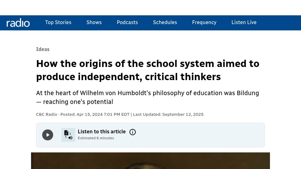
Task: Select Frequency in navigation bar
Action: 204,23
